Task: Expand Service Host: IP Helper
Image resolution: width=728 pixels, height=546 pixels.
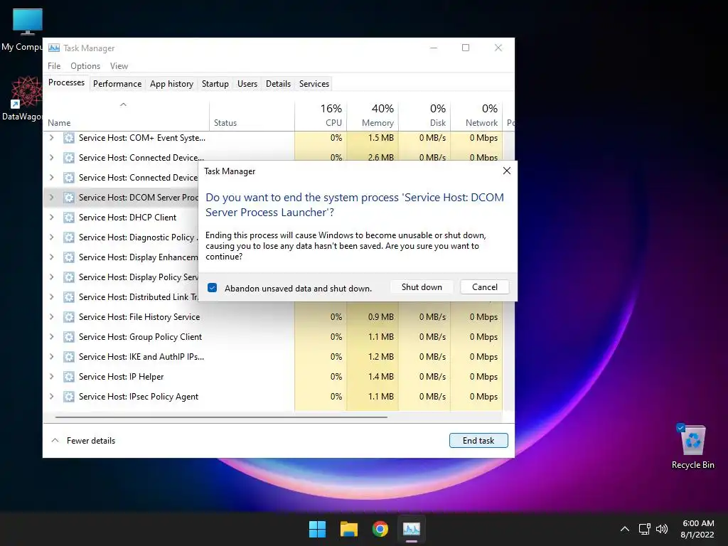Action: [x=51, y=377]
